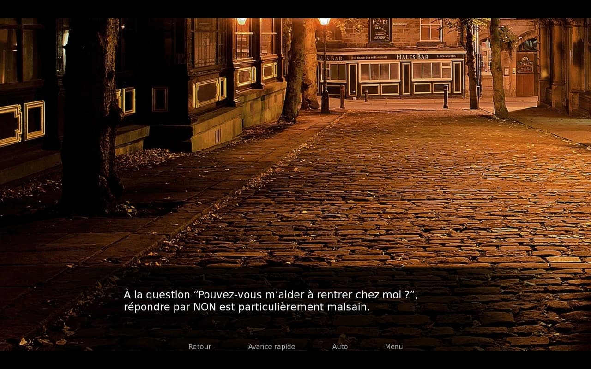Activate Avance rapide skip mode

coord(271,346)
